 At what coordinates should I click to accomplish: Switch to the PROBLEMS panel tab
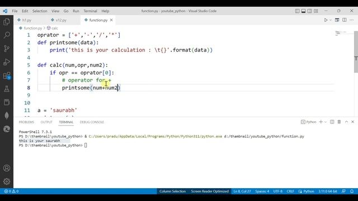(x=26, y=122)
